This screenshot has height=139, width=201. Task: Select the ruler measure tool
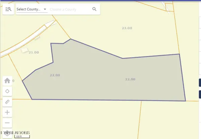[x=7, y=102]
